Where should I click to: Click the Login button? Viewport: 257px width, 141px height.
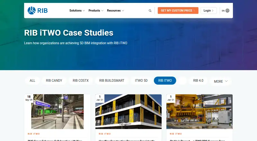pyautogui.click(x=208, y=11)
